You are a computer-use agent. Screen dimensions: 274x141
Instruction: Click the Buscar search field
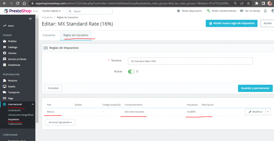[x=90, y=11]
